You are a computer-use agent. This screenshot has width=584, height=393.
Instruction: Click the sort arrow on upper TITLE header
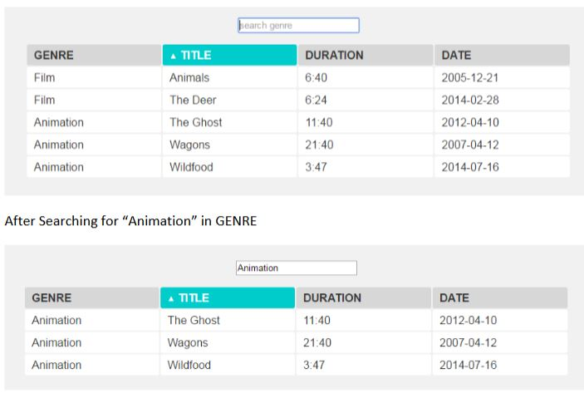point(173,56)
